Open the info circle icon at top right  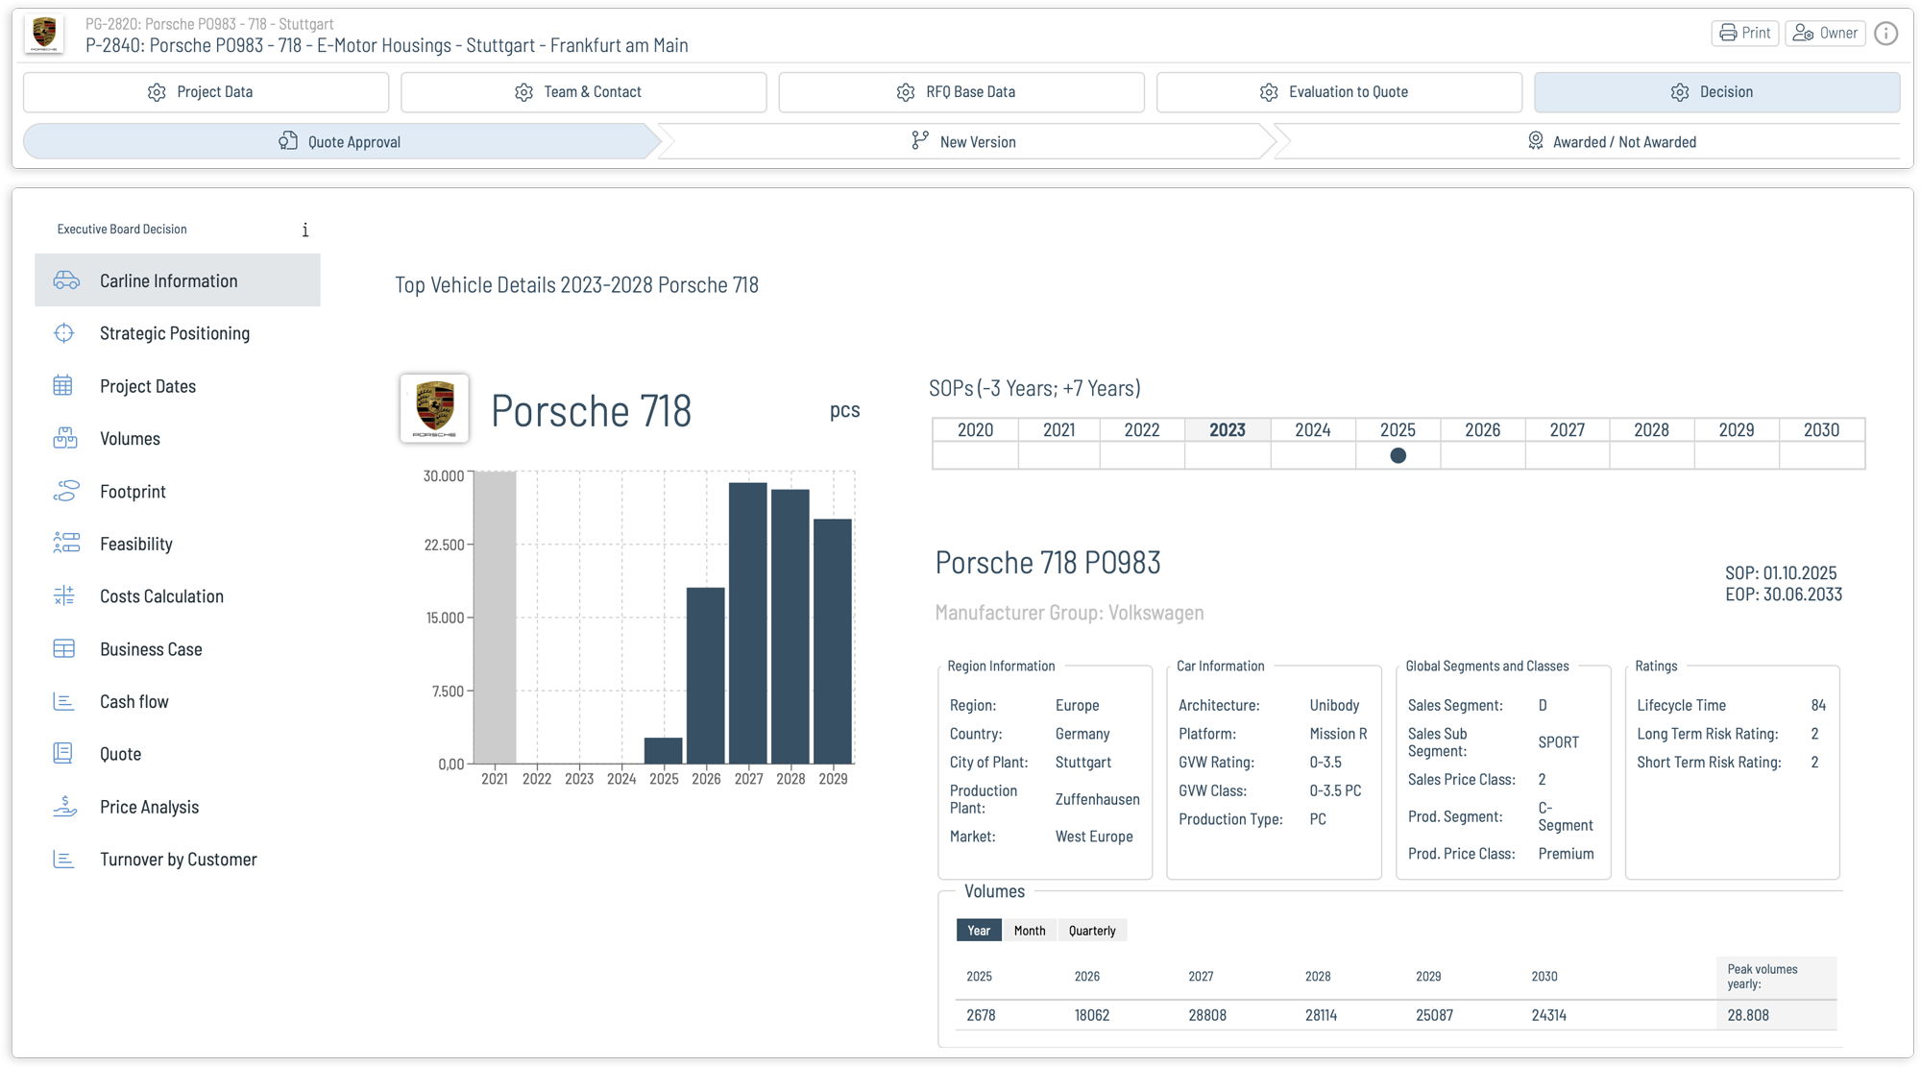click(1886, 34)
